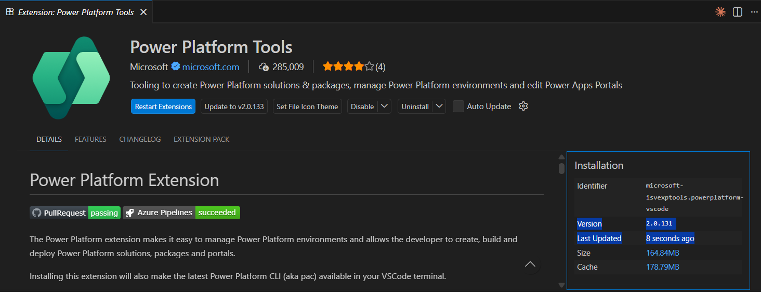Click the verified publisher badge icon
The image size is (761, 292).
(x=176, y=67)
